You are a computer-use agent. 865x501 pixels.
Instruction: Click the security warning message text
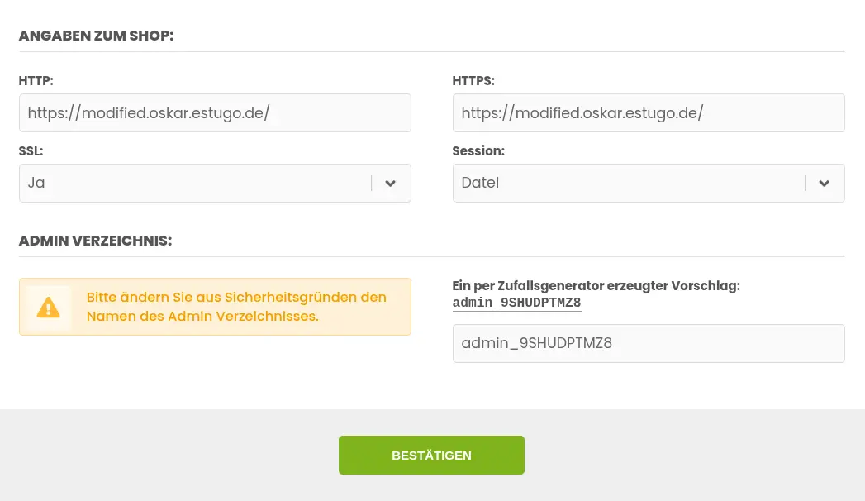[x=236, y=307]
